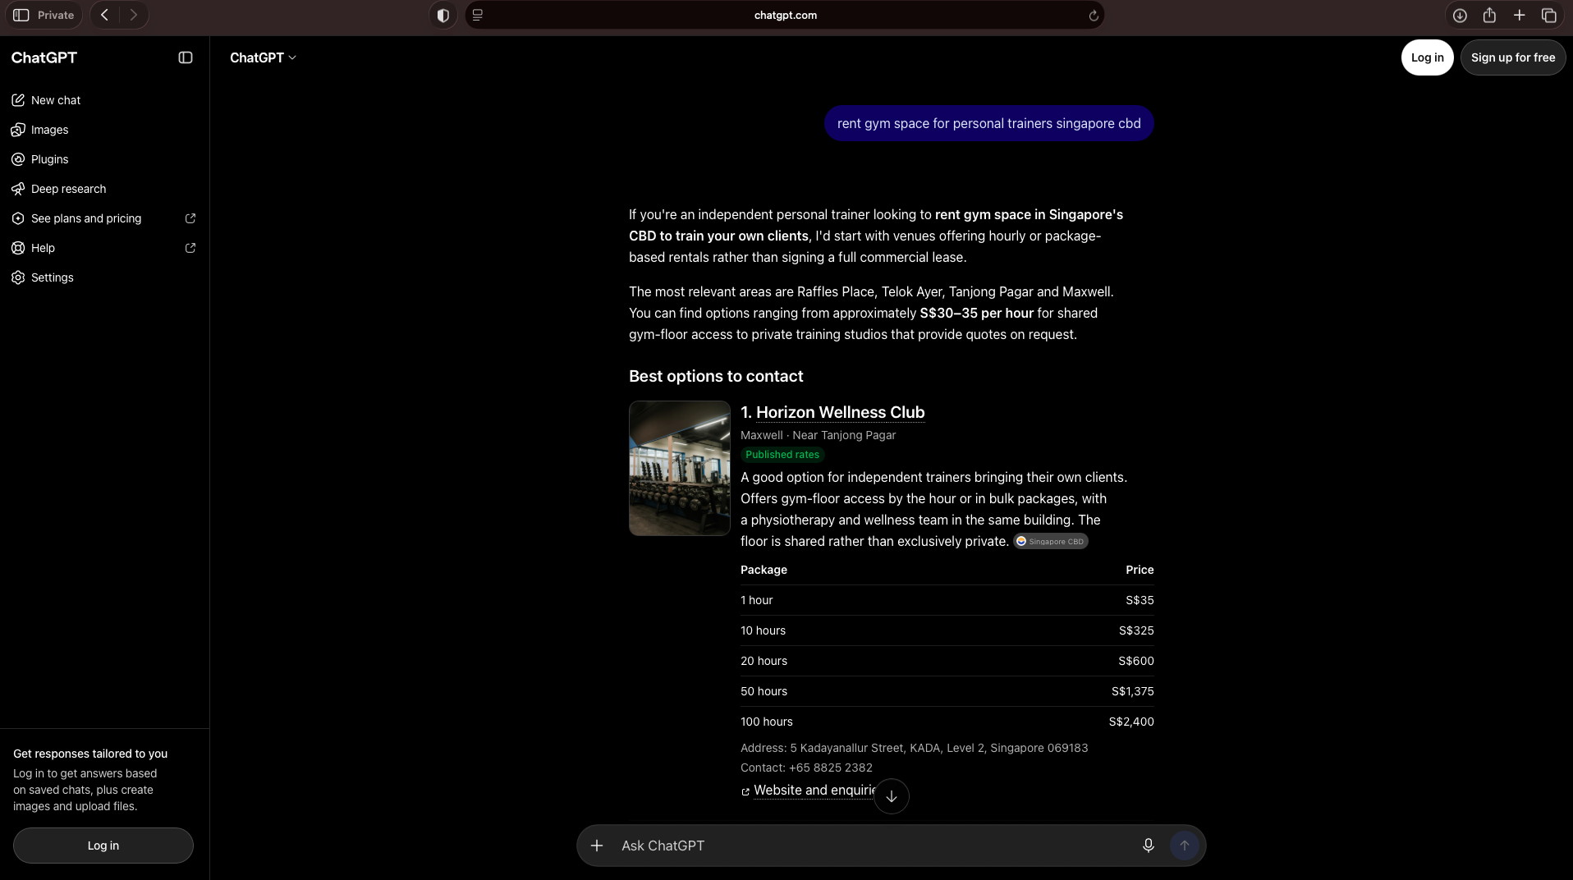Collapse the ChatGPT sidebar panel icon
1573x880 pixels.
point(186,57)
